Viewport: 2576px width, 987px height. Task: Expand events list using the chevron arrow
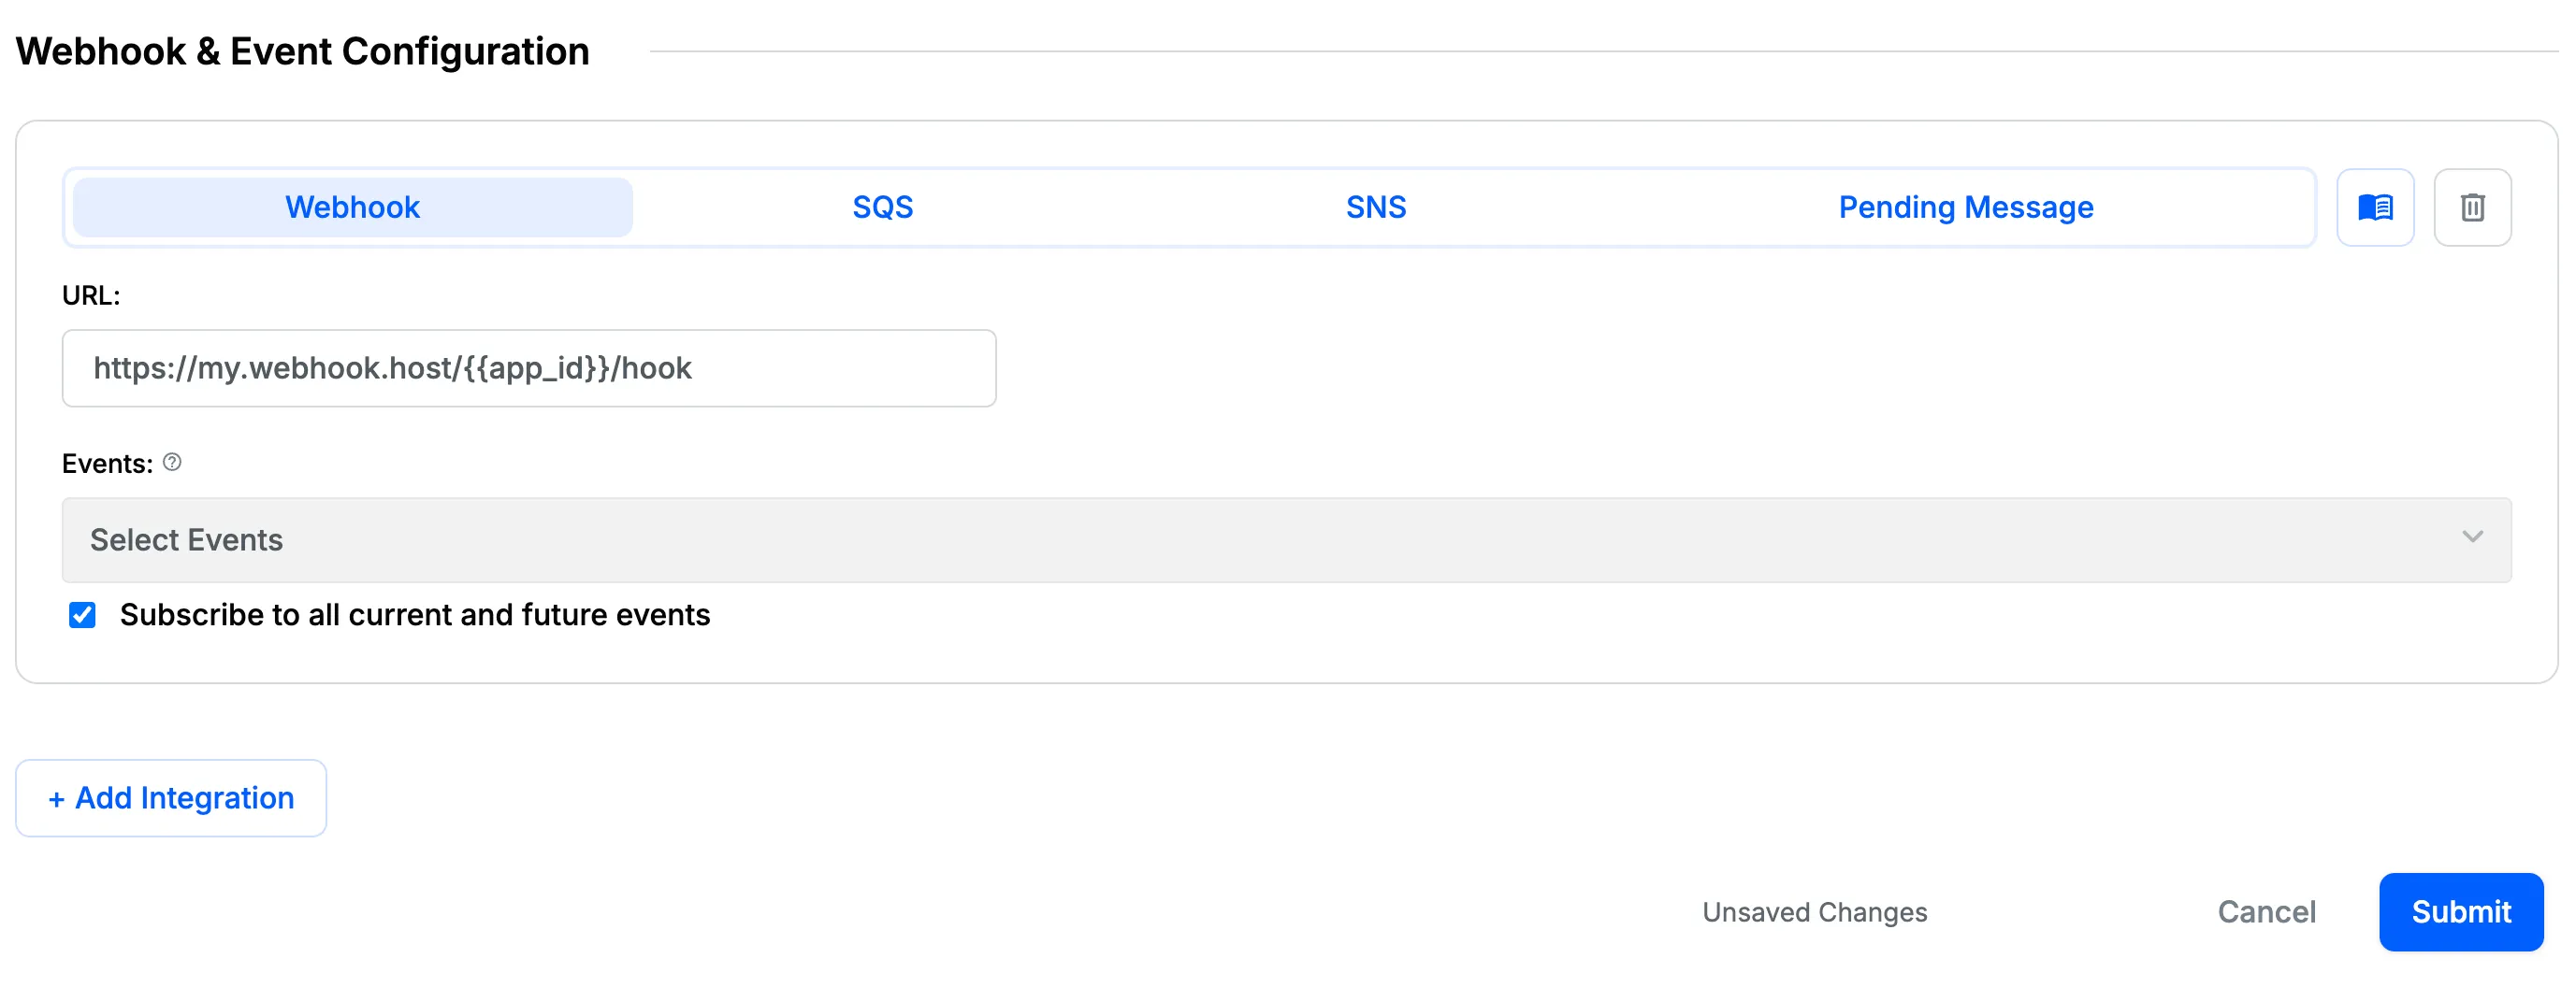tap(2472, 537)
